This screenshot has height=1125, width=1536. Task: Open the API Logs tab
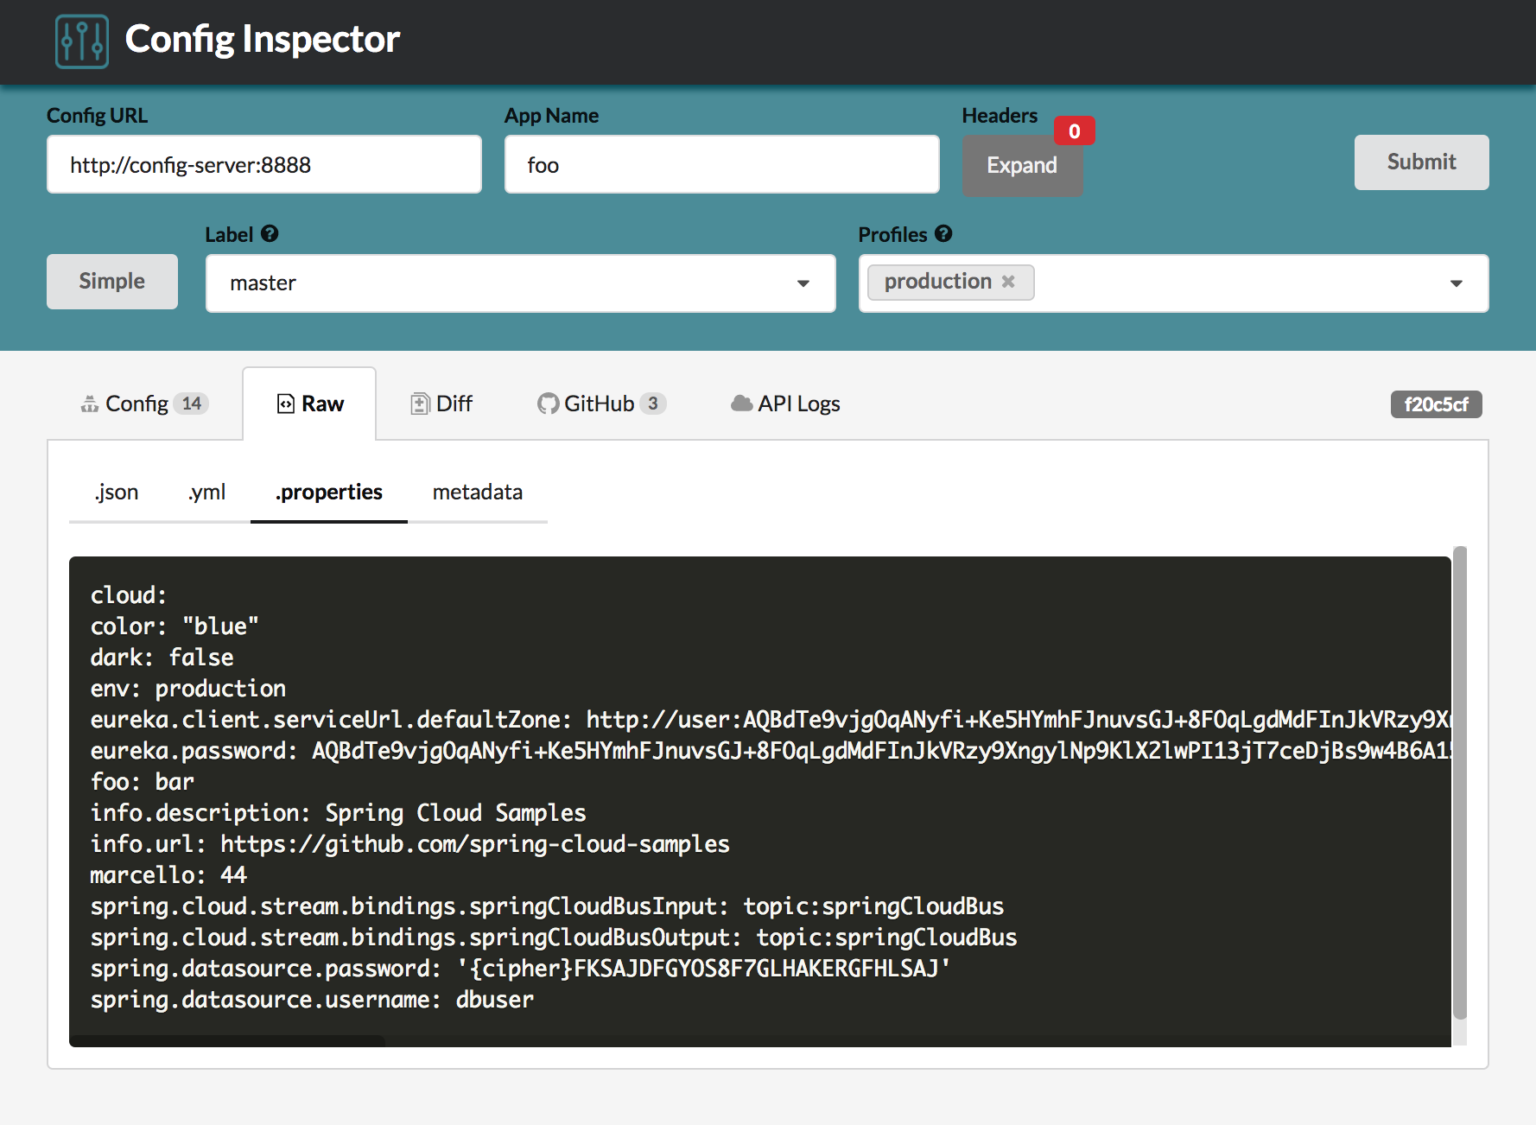[x=785, y=404]
